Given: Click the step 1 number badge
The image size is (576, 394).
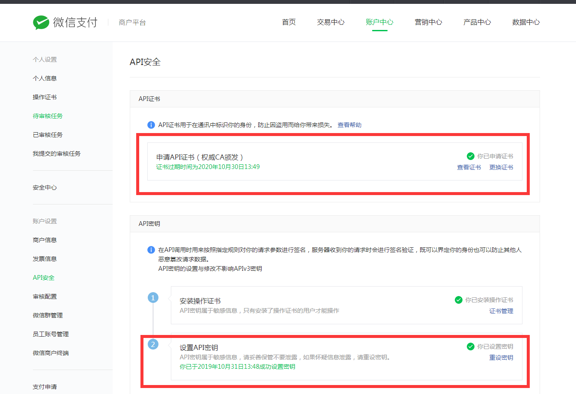Looking at the screenshot, I should [153, 298].
